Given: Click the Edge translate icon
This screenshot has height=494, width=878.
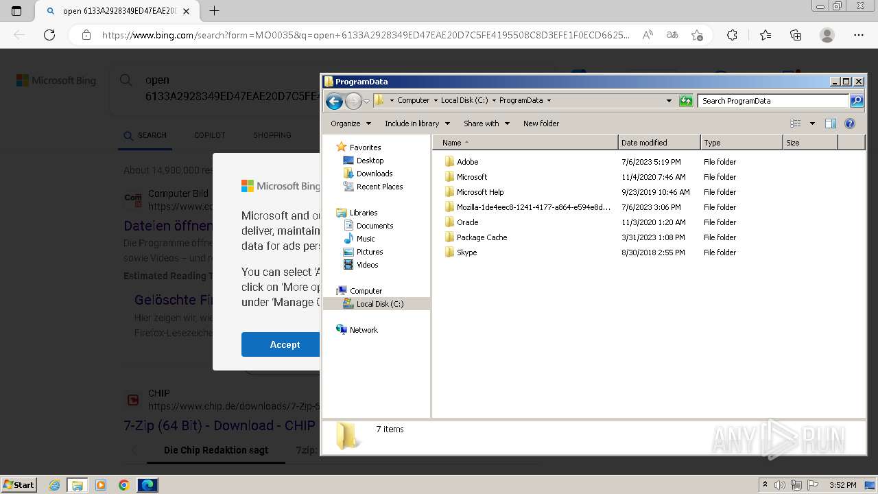Looking at the screenshot, I should pos(672,35).
